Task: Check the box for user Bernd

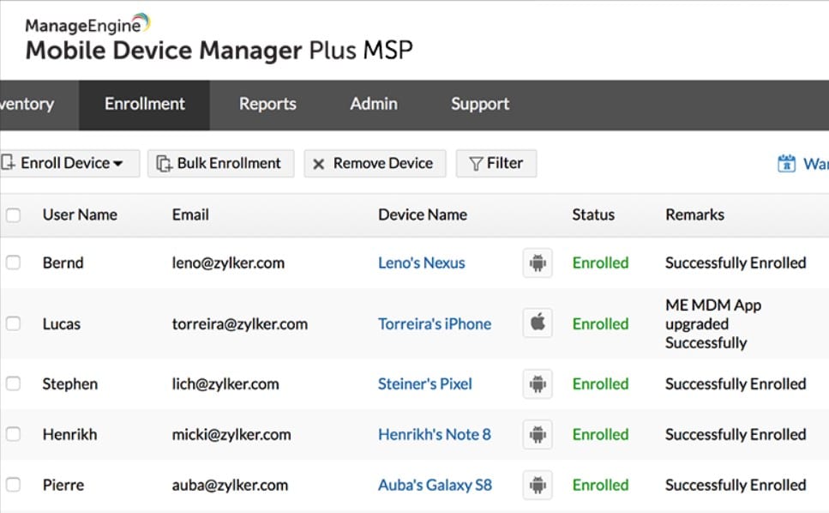Action: [x=13, y=263]
